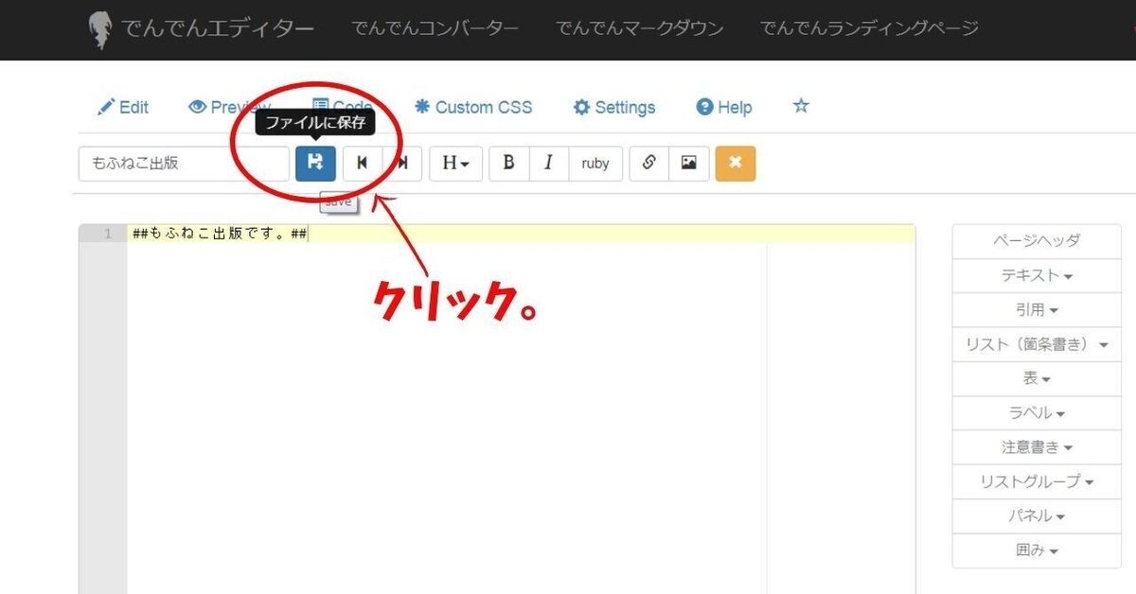Switch to the Preview tab
The image size is (1136, 594).
tap(228, 107)
